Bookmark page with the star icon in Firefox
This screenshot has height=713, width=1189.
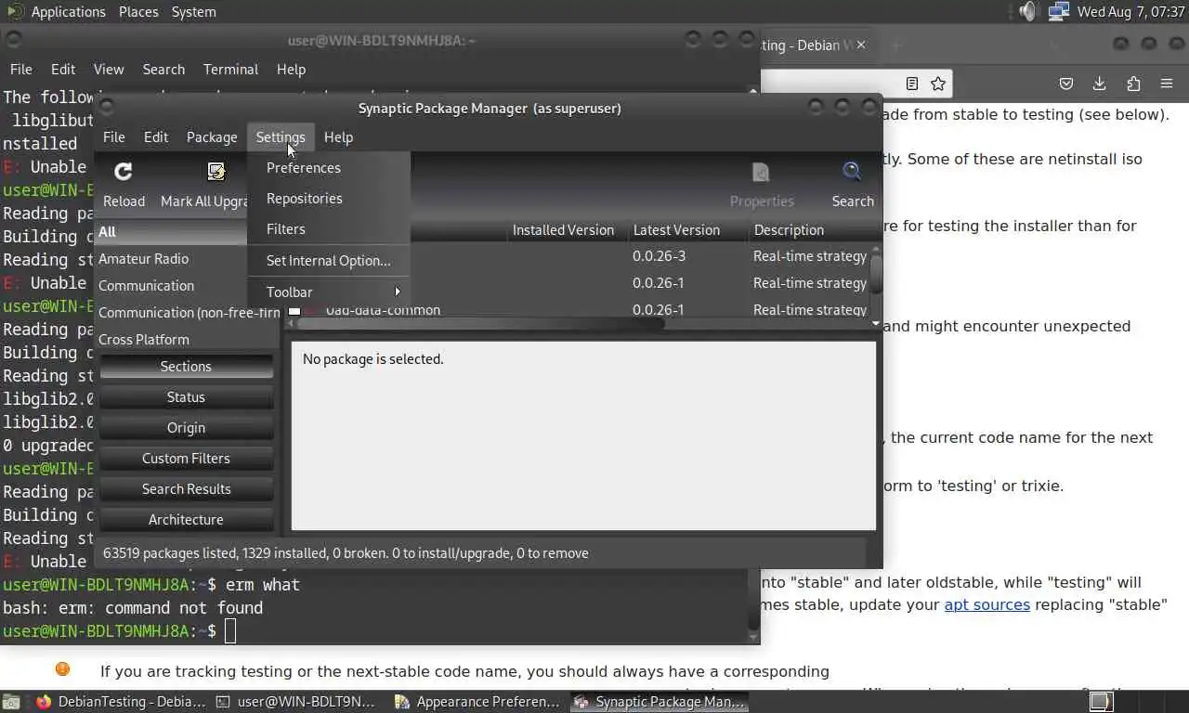(938, 84)
